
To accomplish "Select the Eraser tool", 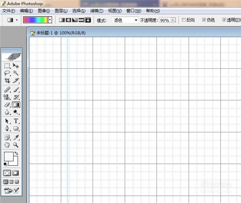I will pos(7,105).
